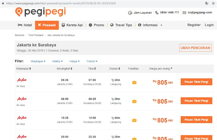Go to Tiket Pesawat breadcrumb
217x140 pixels.
click(x=36, y=35)
